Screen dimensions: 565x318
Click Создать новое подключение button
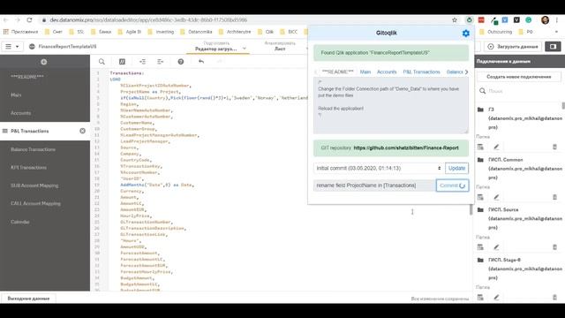518,77
